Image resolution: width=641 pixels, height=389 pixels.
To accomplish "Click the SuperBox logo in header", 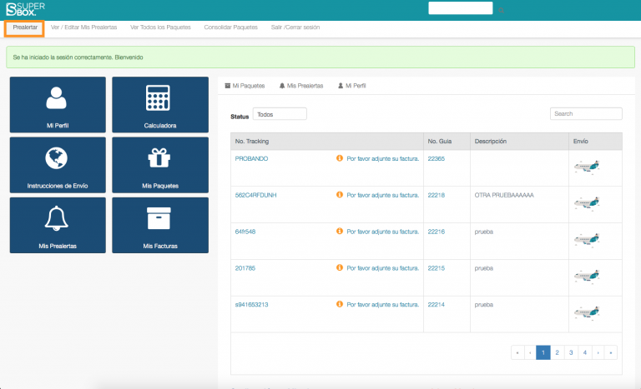I will [25, 9].
